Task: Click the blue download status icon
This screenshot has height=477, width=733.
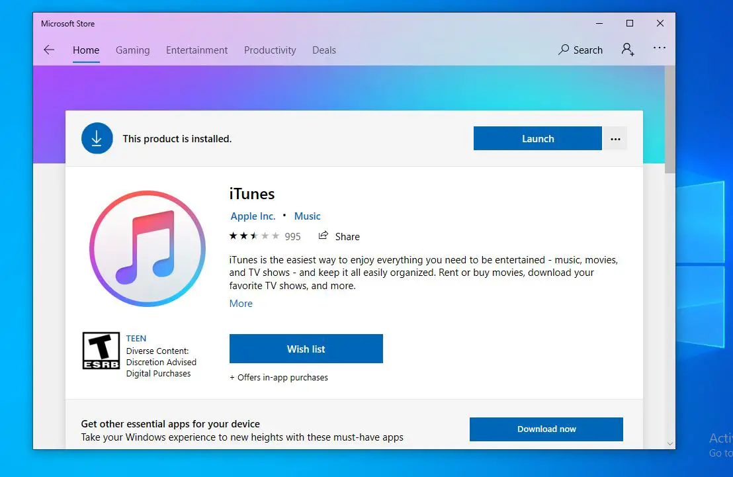Action: point(97,138)
